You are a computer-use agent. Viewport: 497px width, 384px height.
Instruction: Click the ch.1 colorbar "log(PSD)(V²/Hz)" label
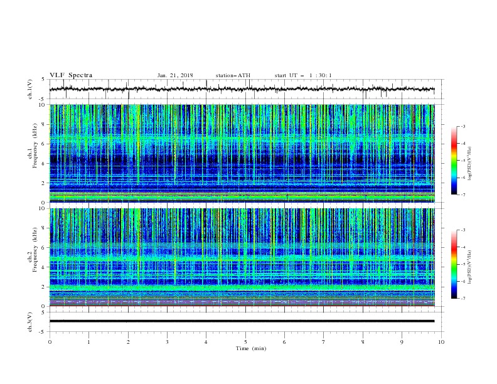pos(470,164)
